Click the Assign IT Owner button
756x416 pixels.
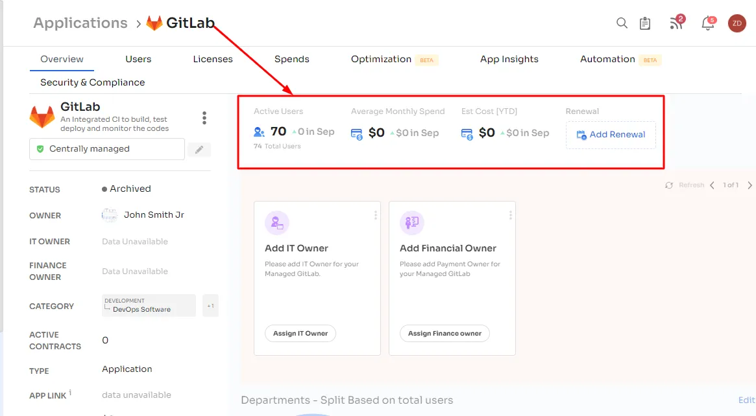click(300, 333)
